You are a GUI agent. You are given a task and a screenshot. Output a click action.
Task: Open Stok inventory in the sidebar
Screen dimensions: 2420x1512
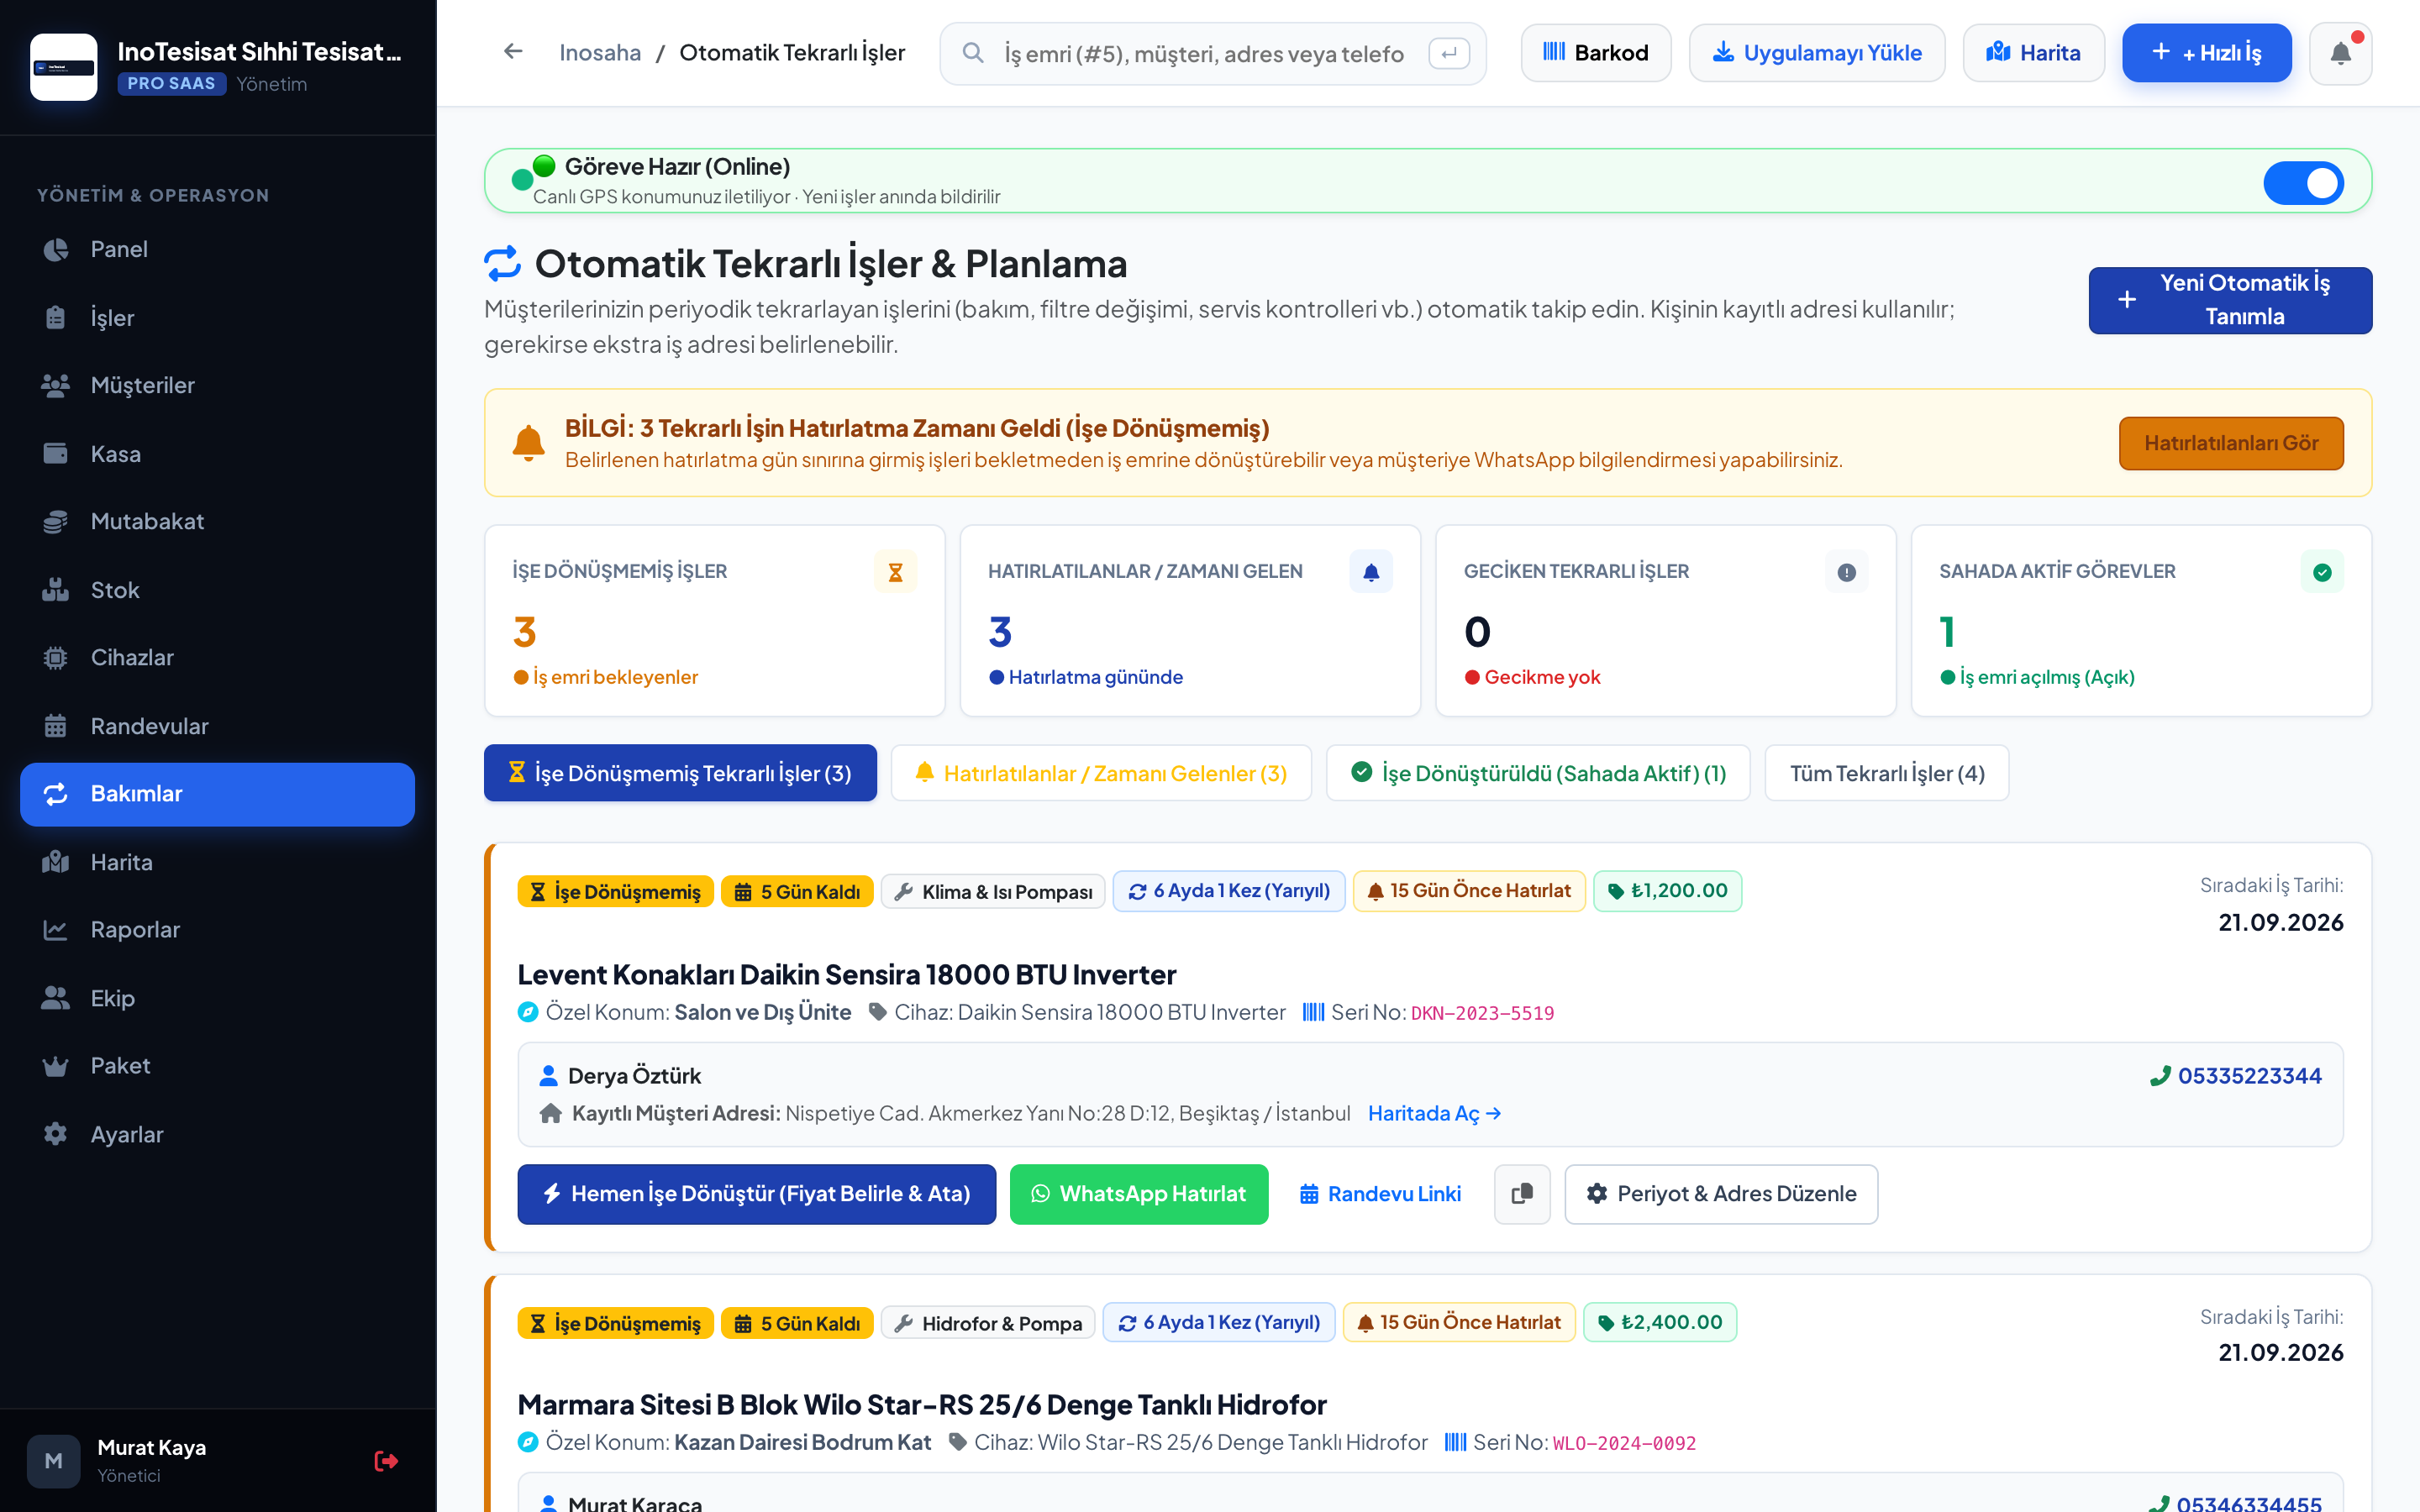tap(217, 590)
